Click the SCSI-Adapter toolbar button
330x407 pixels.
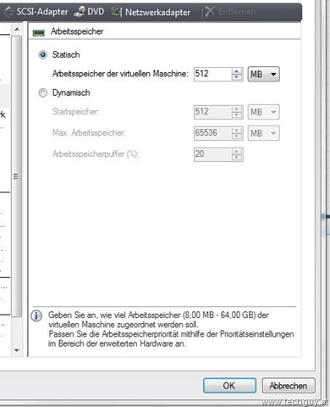click(35, 12)
